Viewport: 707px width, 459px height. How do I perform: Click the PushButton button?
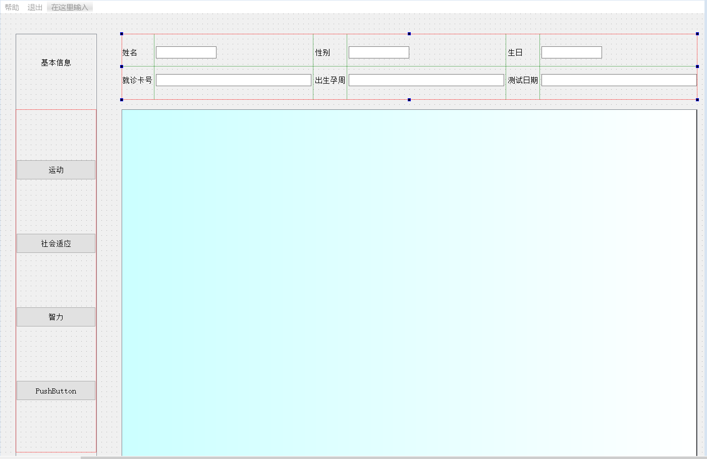(x=56, y=390)
